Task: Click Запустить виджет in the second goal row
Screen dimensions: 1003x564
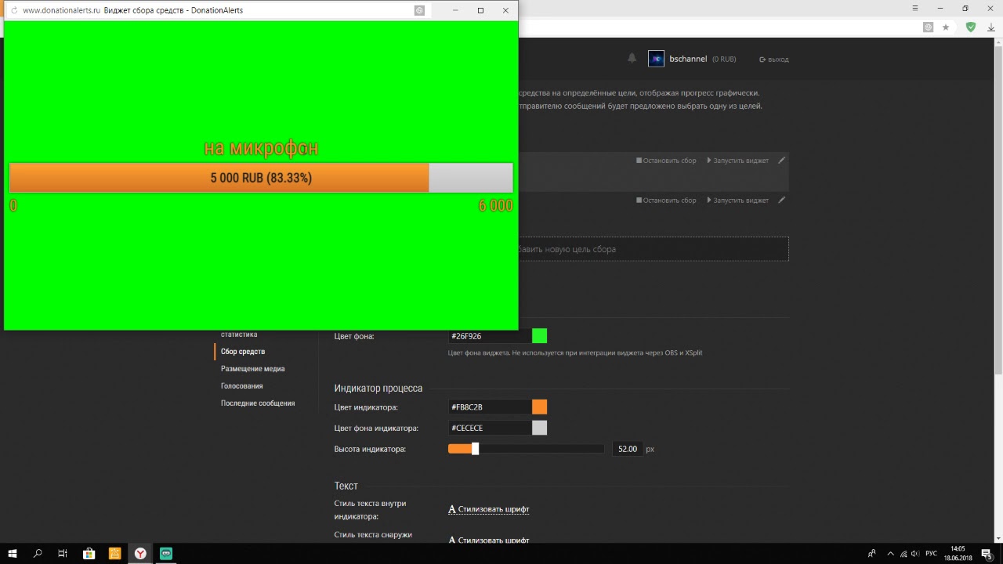Action: tap(738, 201)
